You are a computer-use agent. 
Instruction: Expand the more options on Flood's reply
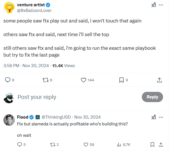(161, 117)
